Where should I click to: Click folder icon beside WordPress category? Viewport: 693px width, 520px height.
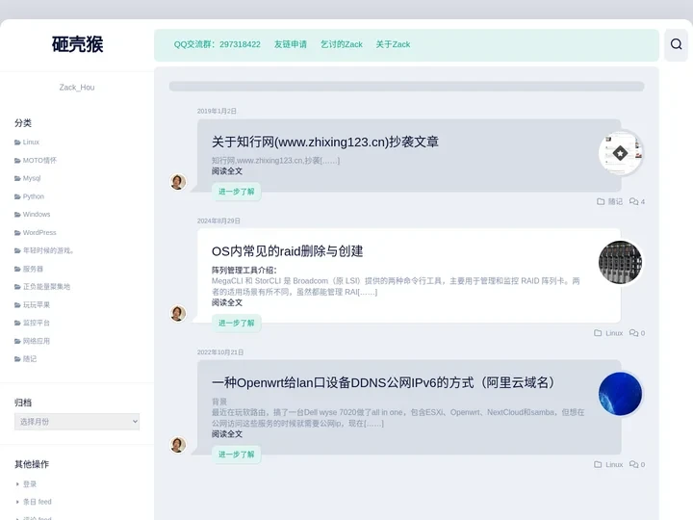coord(17,233)
